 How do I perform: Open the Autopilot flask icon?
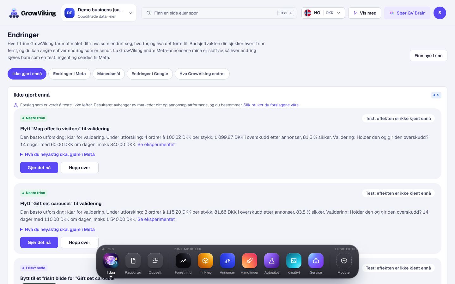pyautogui.click(x=272, y=261)
